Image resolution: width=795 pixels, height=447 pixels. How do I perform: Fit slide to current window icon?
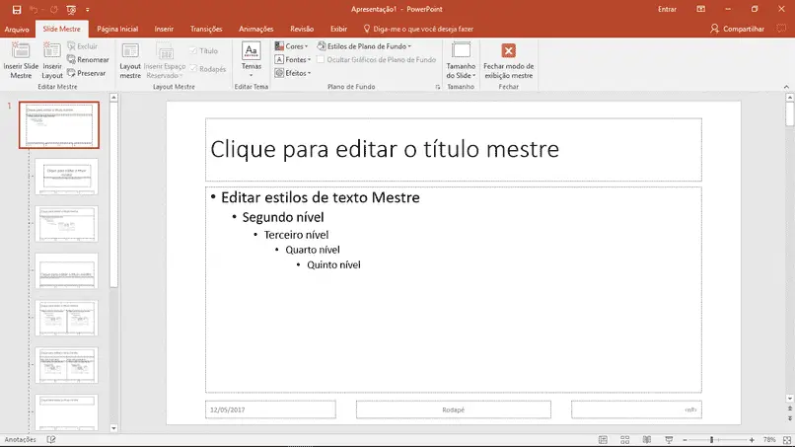click(x=787, y=440)
